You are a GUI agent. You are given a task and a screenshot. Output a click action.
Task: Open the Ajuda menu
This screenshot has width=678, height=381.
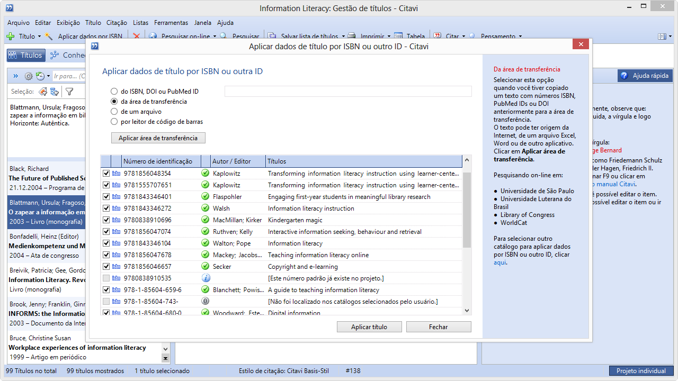pyautogui.click(x=225, y=23)
